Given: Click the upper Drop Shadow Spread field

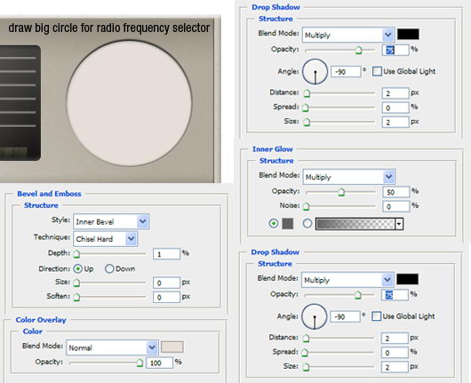Looking at the screenshot, I should [395, 108].
